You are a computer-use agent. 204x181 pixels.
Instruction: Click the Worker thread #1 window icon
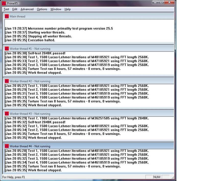coord(7,49)
